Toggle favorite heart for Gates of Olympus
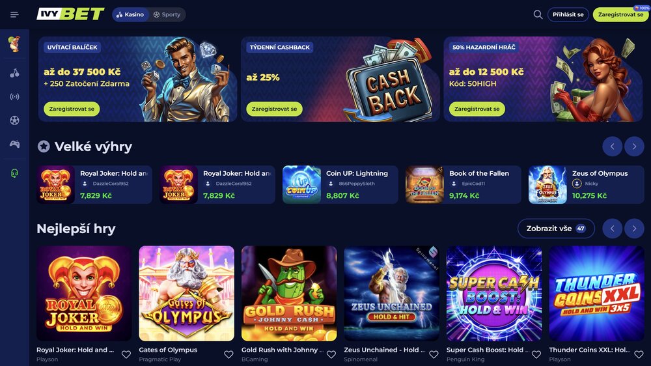Viewport: 651px width, 366px height. (229, 354)
